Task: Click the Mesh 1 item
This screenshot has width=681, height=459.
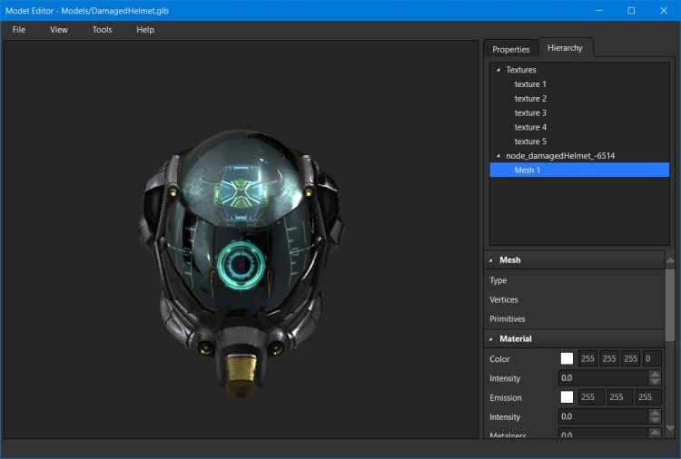Action: [528, 171]
